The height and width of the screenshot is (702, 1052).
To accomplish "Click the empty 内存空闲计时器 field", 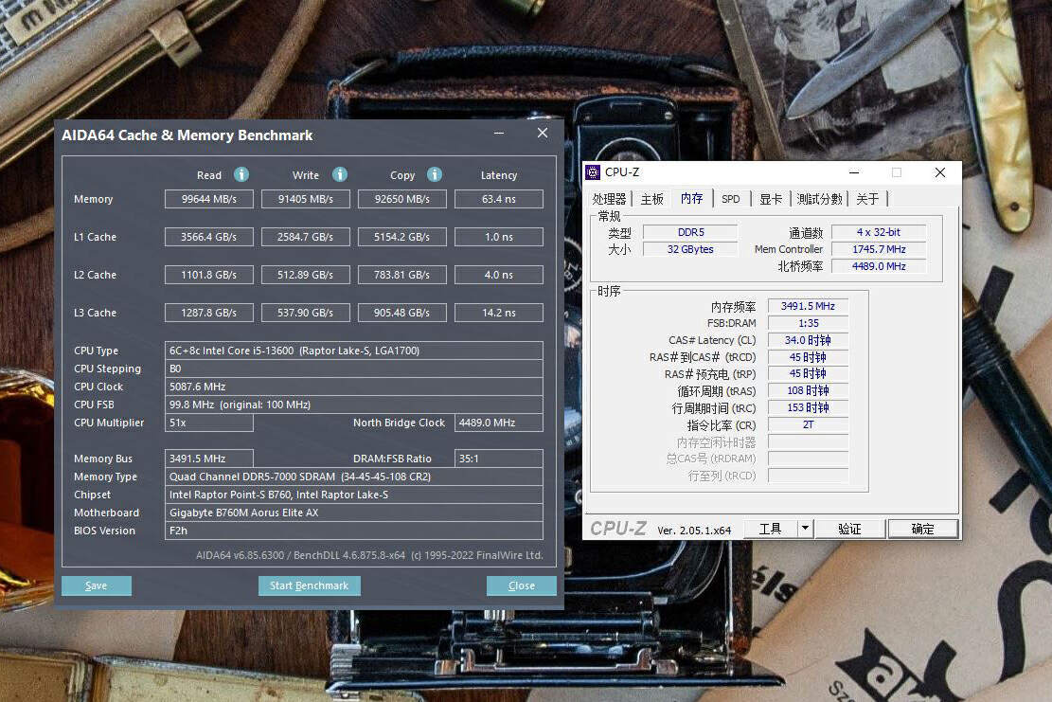I will tap(808, 441).
